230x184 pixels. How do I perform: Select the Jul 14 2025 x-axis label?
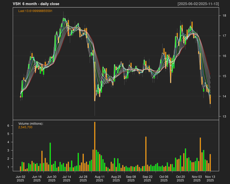pos(67,178)
